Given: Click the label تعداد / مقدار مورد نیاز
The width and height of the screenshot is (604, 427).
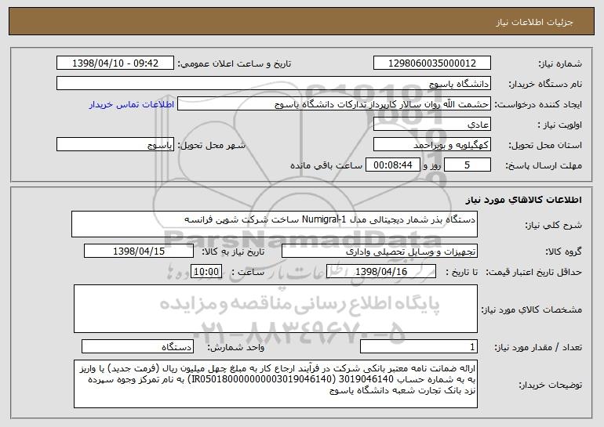Looking at the screenshot, I should (538, 347).
